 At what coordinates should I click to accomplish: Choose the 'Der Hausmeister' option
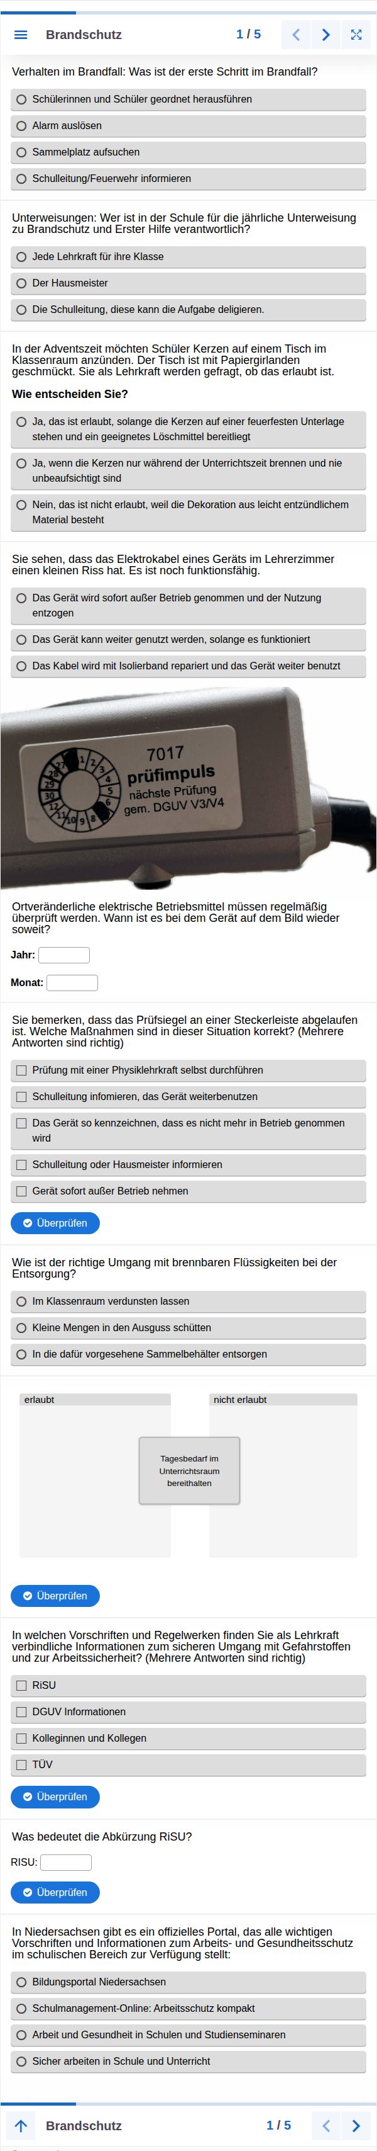coord(22,283)
